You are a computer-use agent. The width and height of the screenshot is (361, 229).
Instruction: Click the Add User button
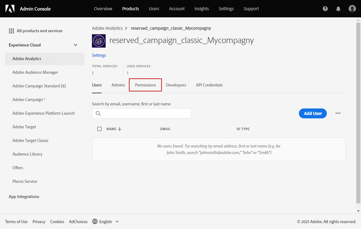click(313, 113)
